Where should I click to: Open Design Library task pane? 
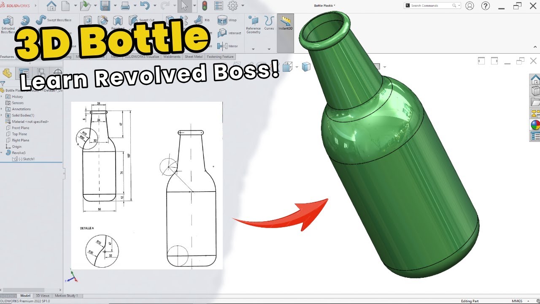pyautogui.click(x=535, y=91)
